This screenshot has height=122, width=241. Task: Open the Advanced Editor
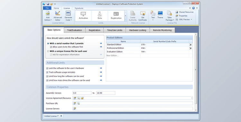(58, 16)
